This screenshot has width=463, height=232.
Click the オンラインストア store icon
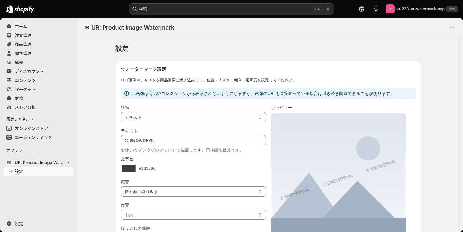coord(9,128)
